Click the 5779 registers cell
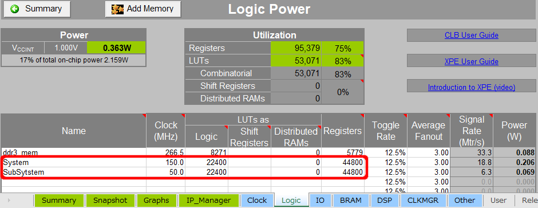 tap(342, 153)
